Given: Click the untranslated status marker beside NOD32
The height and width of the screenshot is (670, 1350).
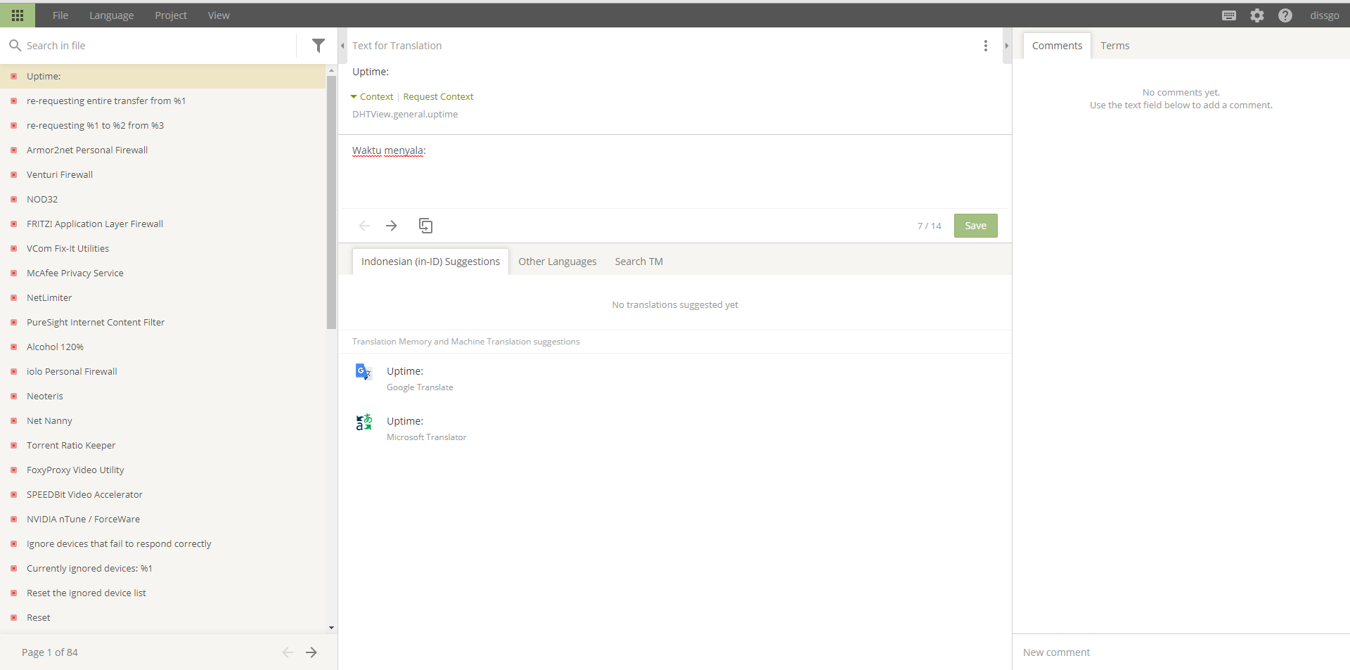Looking at the screenshot, I should tap(13, 199).
